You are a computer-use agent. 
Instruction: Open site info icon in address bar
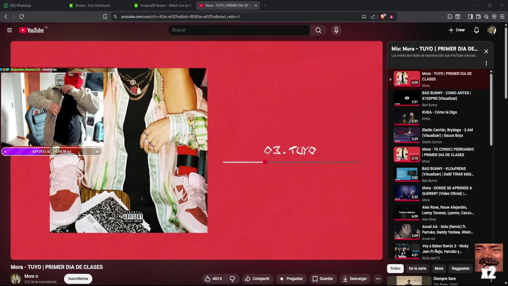[x=115, y=17]
